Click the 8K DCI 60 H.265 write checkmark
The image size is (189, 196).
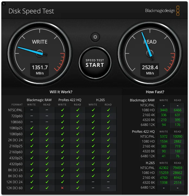tap(93, 176)
